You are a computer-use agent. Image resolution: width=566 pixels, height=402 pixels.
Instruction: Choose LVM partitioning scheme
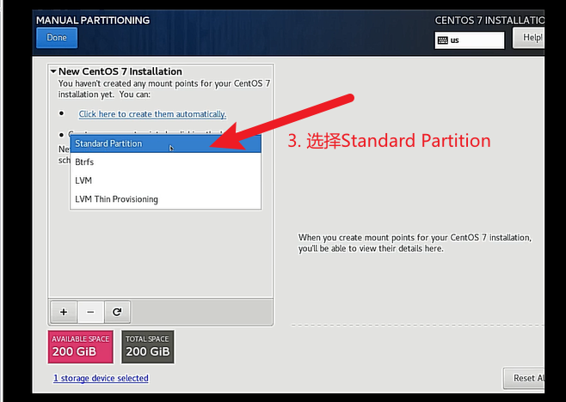pos(165,180)
